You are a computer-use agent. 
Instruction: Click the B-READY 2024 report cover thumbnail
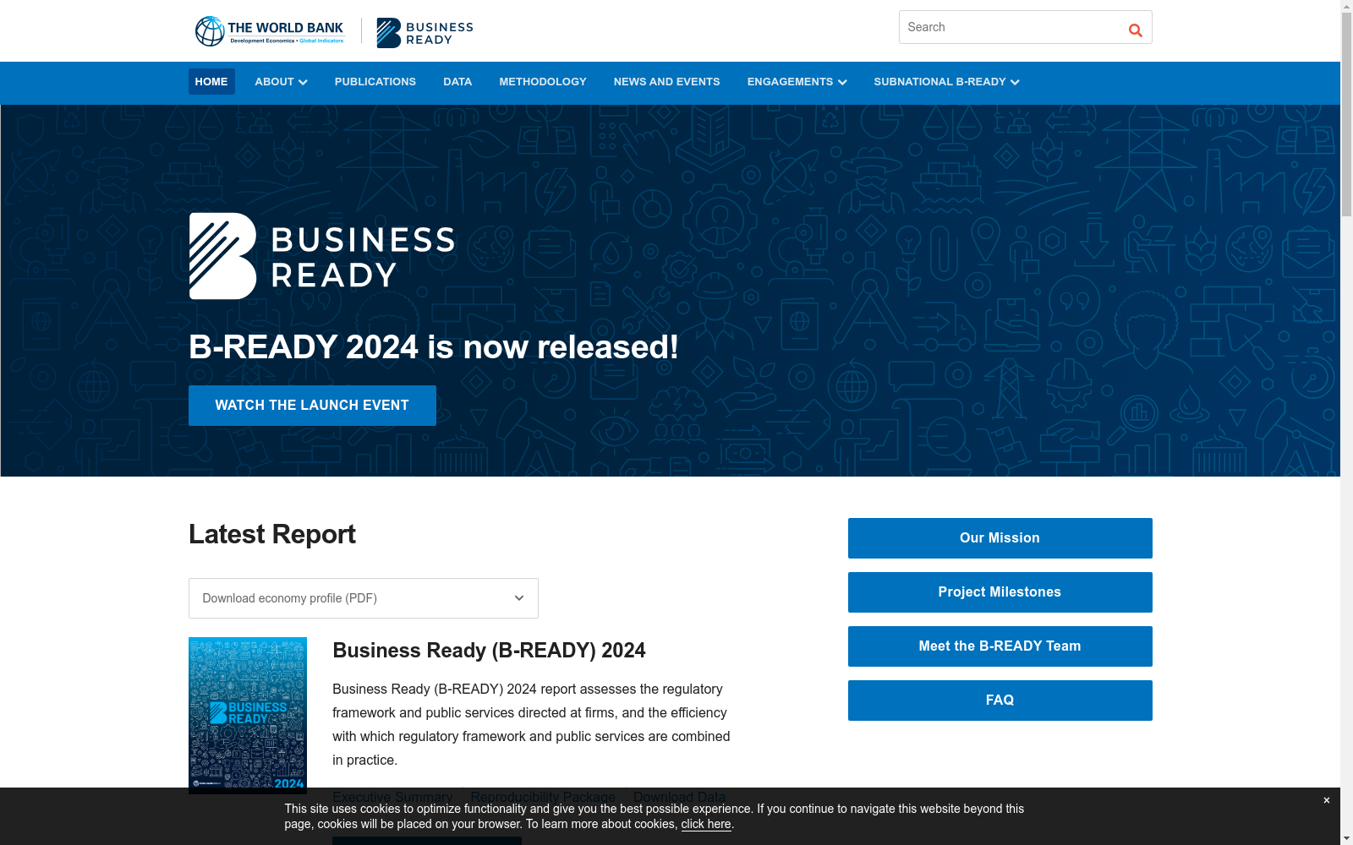pyautogui.click(x=248, y=715)
